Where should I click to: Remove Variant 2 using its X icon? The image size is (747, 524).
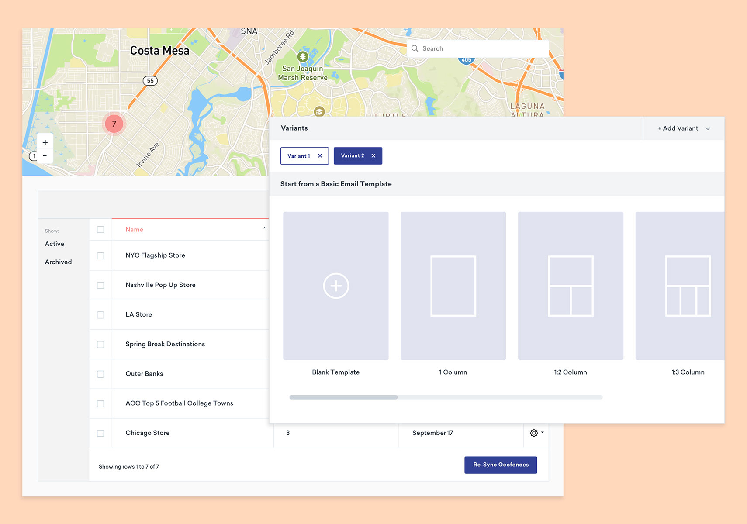(x=373, y=156)
